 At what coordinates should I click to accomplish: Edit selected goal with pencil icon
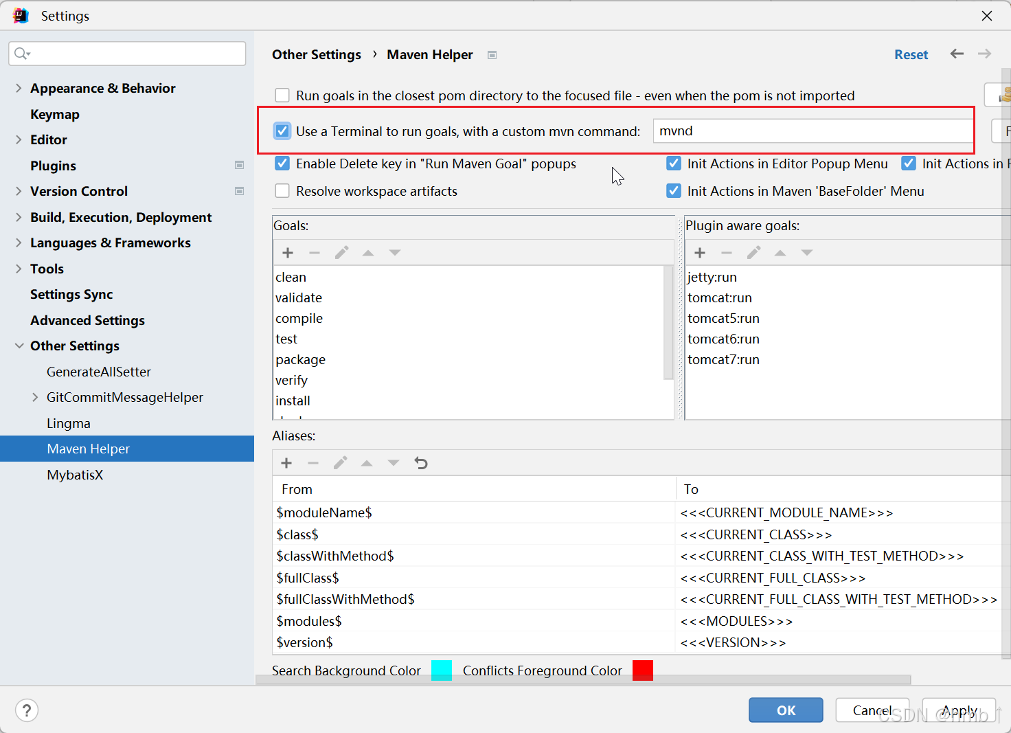341,253
